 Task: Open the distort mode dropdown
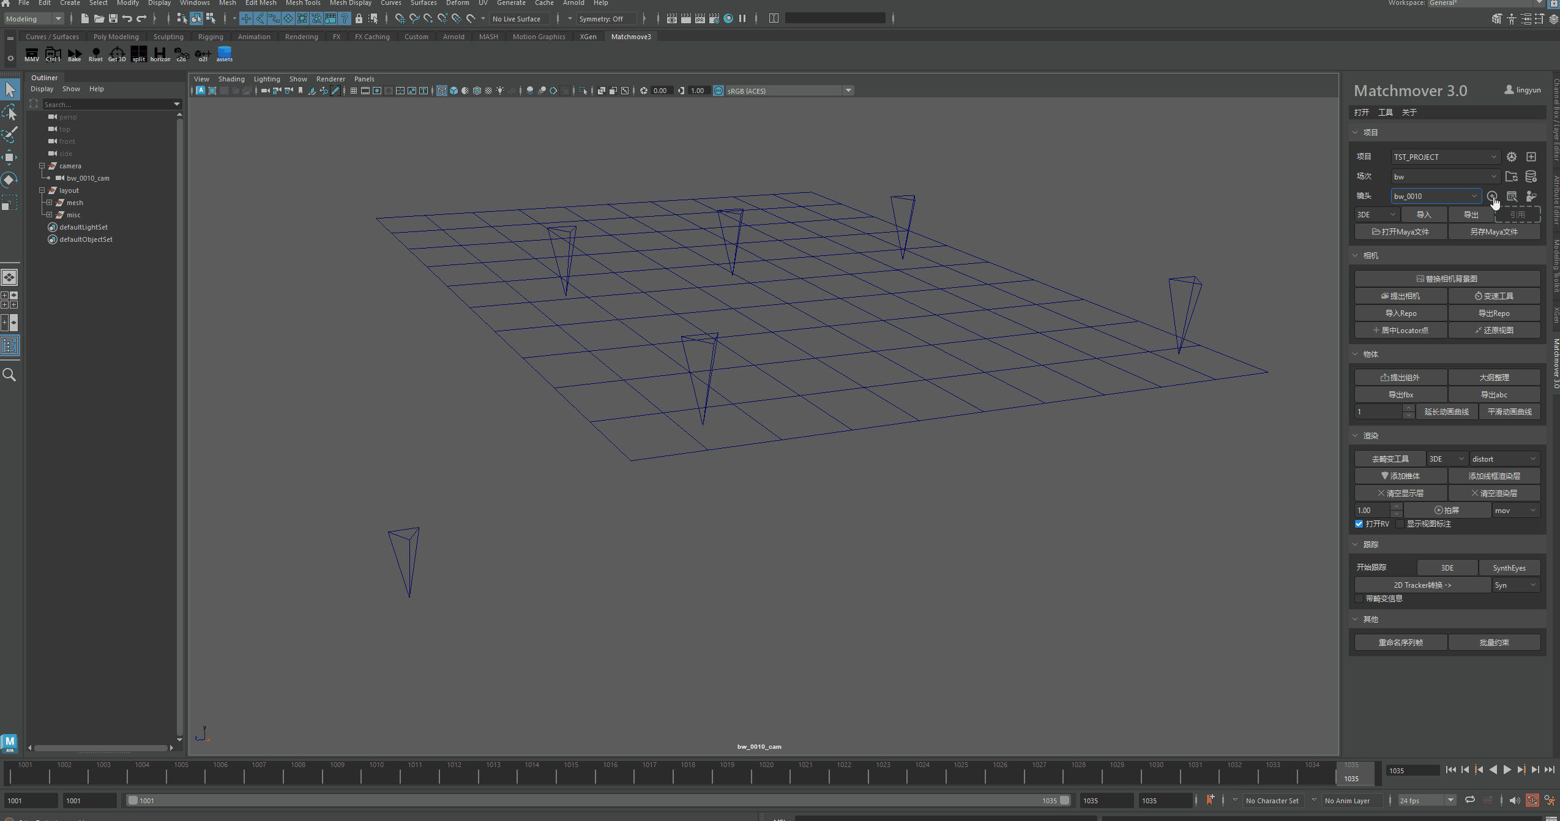click(x=1504, y=459)
